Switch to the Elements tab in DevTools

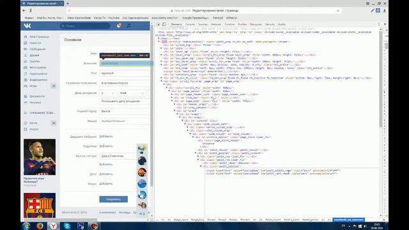pos(176,24)
